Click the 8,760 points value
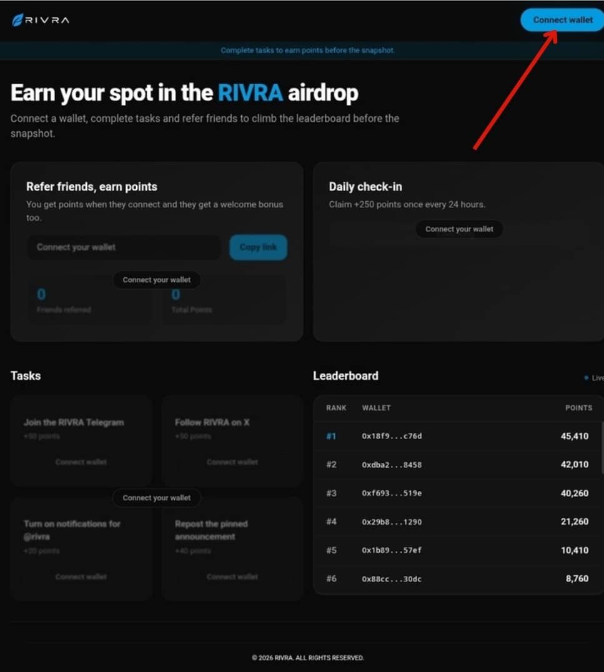 [577, 578]
